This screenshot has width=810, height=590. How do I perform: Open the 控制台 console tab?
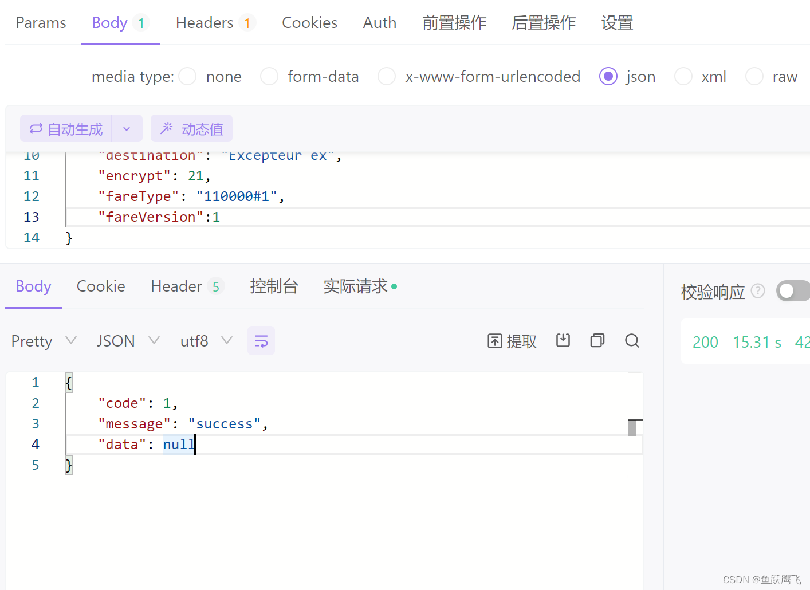coord(274,286)
